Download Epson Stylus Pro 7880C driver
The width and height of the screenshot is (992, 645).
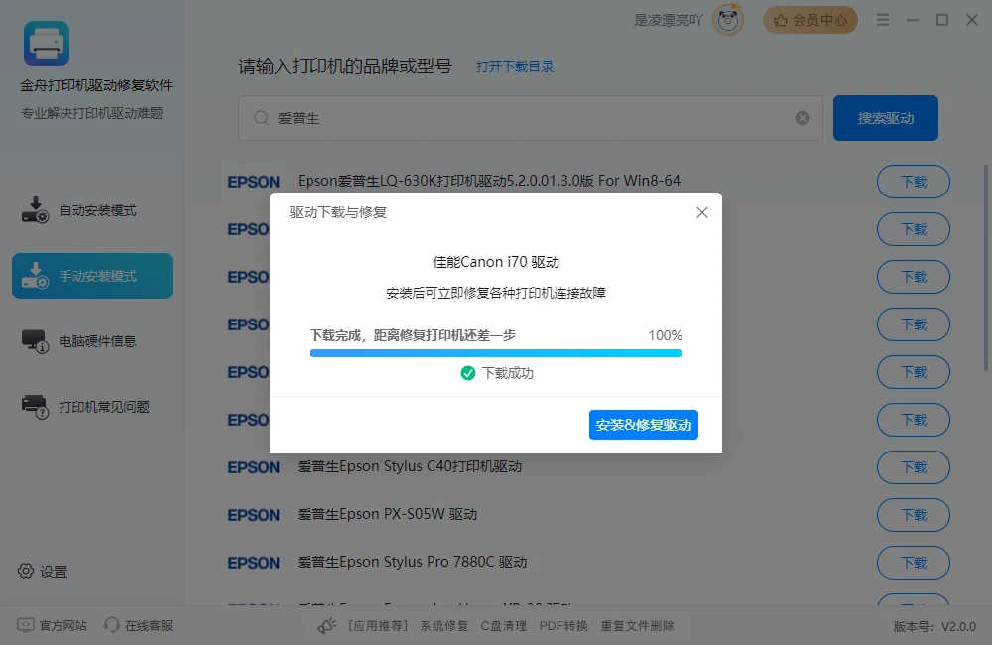(913, 563)
